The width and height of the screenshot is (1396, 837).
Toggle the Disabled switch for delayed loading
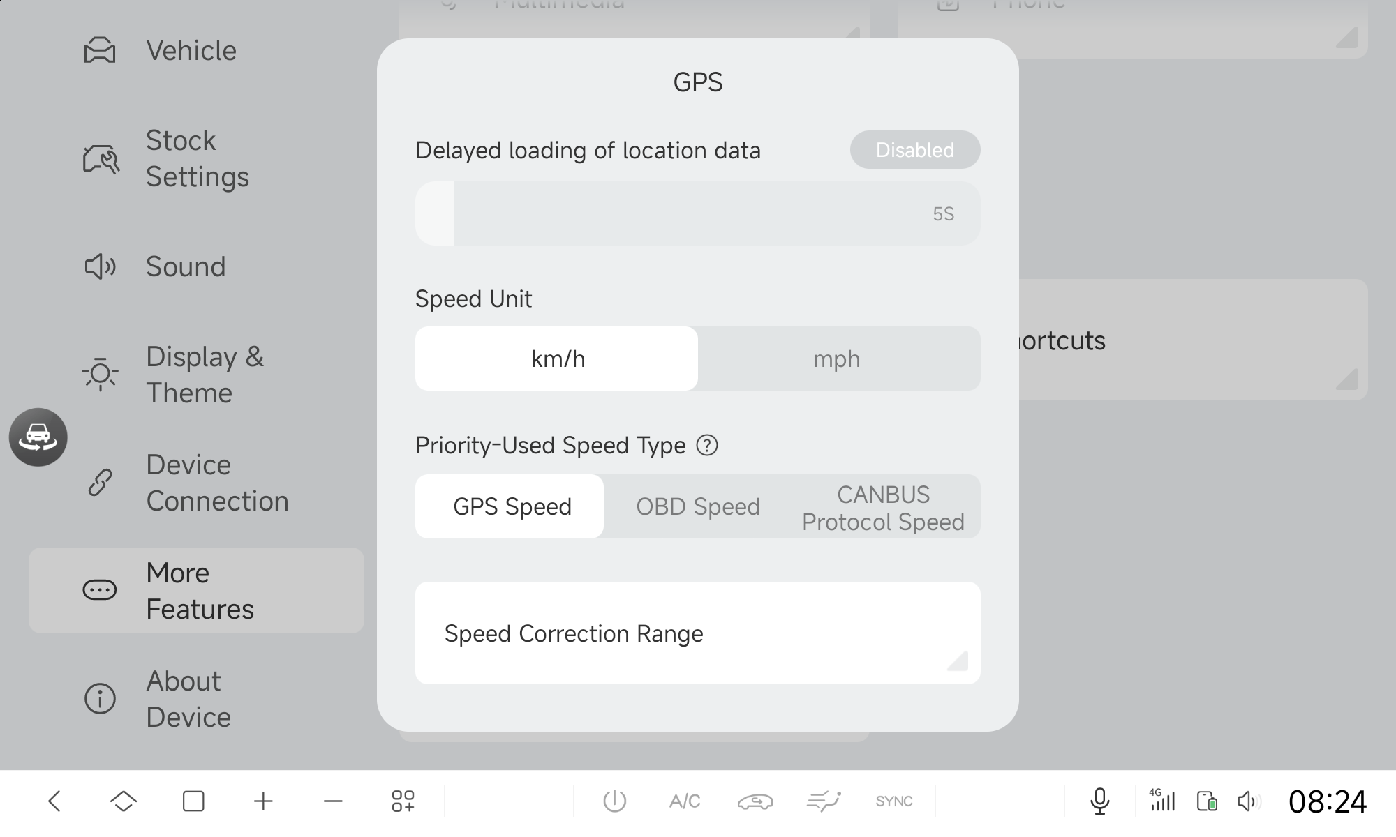[x=914, y=150]
